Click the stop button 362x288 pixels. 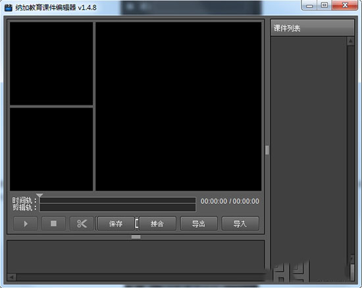[x=53, y=224]
